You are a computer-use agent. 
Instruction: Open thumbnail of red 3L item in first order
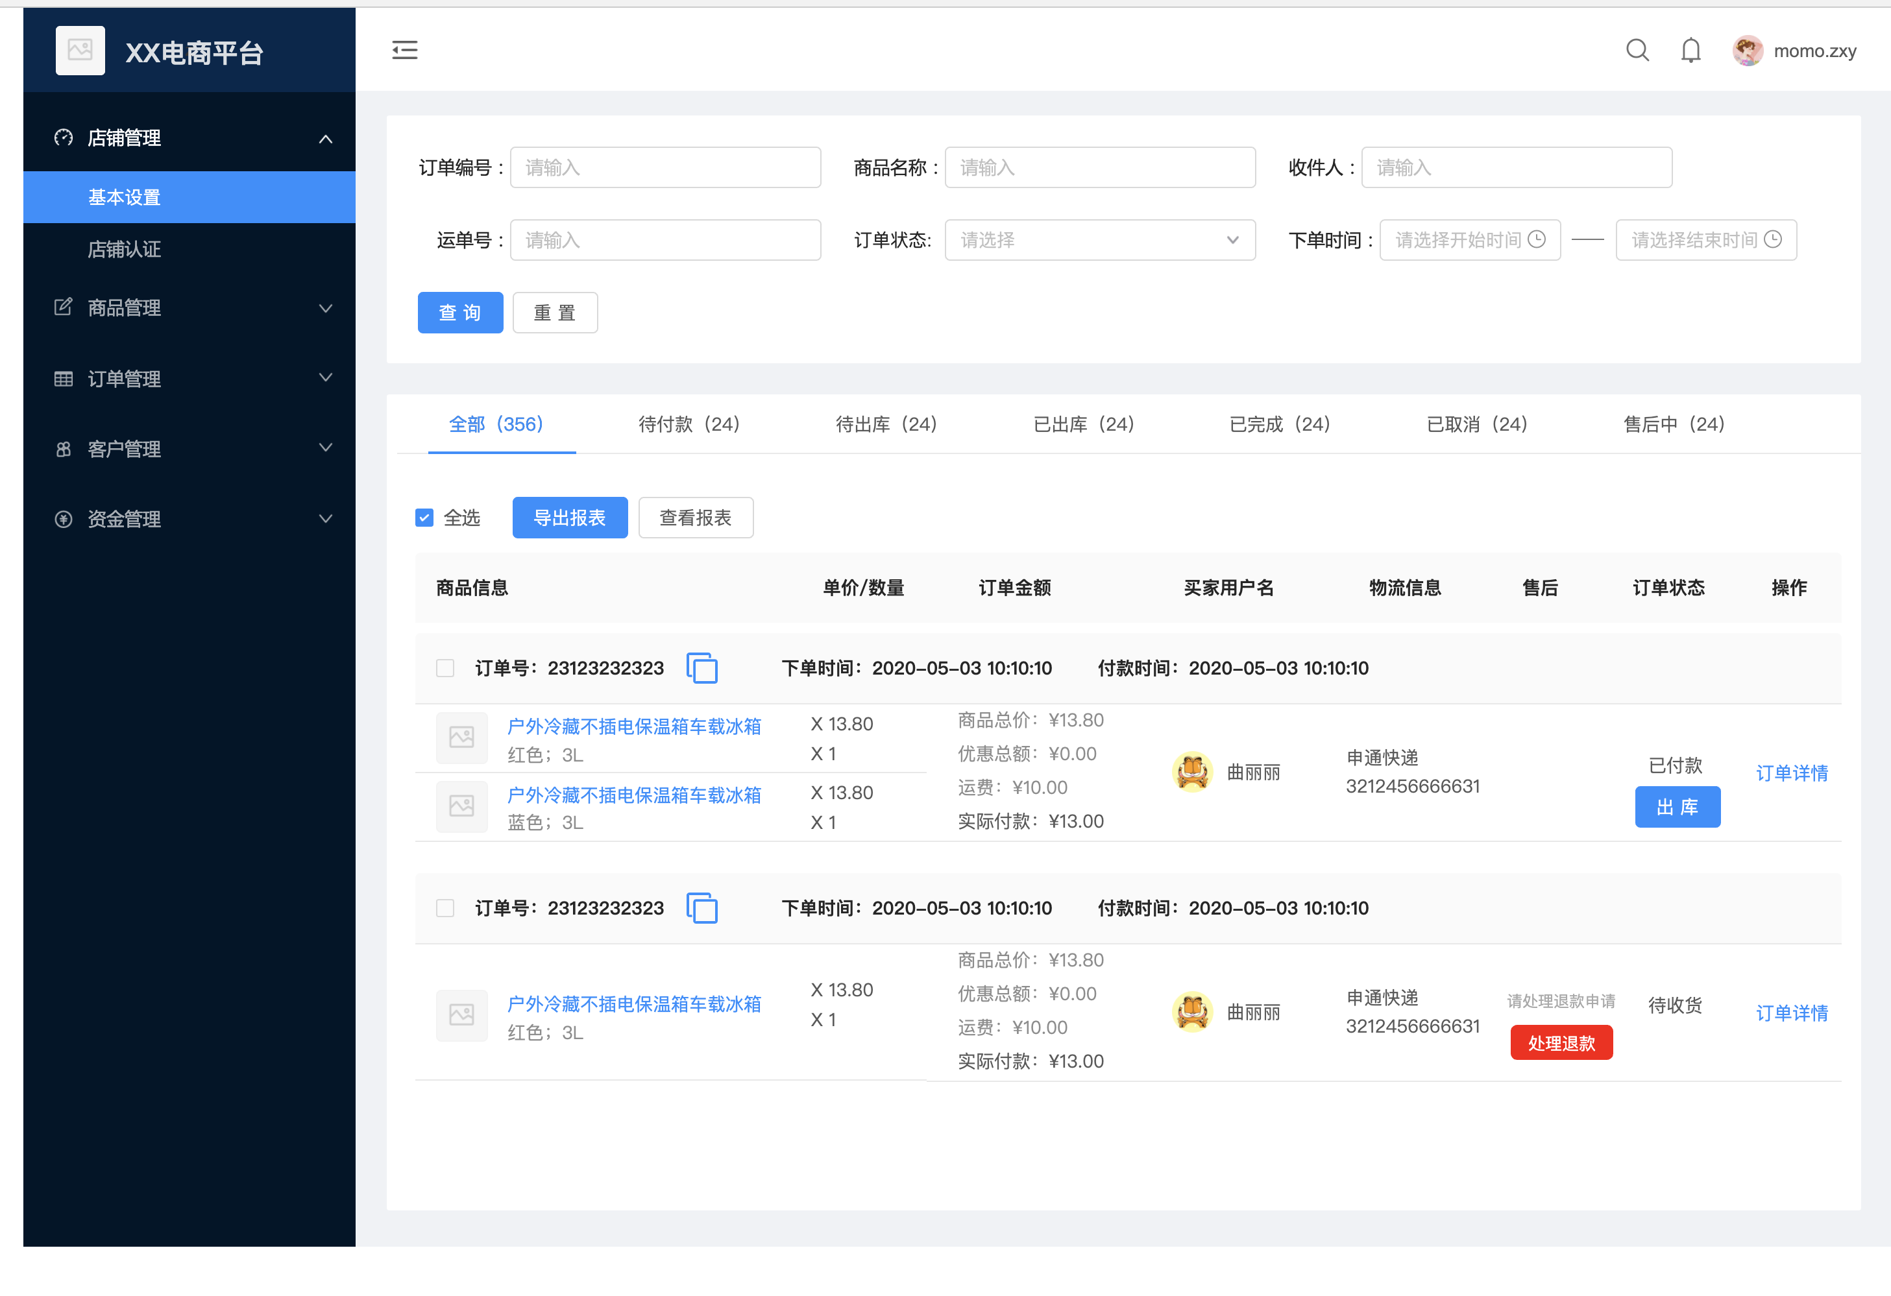(x=461, y=737)
